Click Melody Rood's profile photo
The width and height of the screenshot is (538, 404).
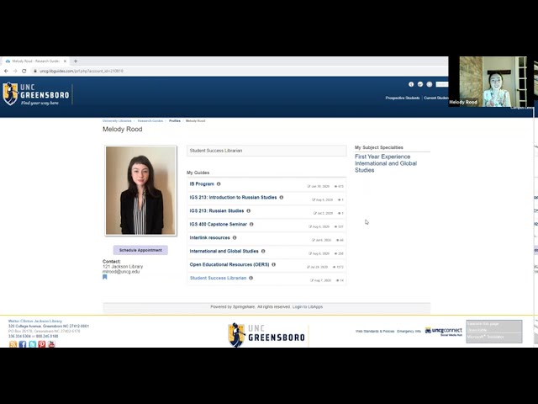pyautogui.click(x=140, y=190)
